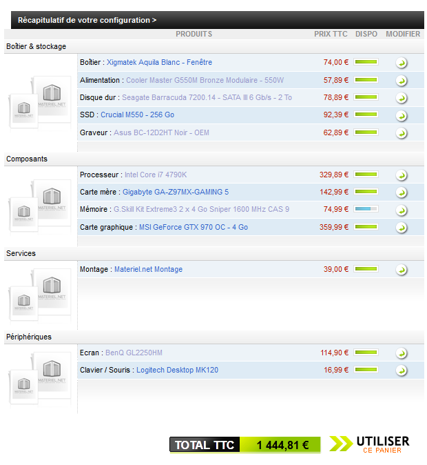This screenshot has height=465, width=427.
Task: Click modify arrow for Seagate Barracuda hard drive
Action: (x=402, y=98)
